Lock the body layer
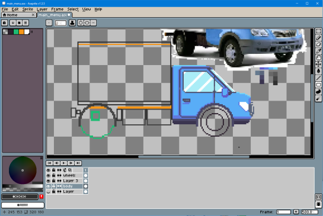The width and height of the screenshot is (323, 216). (x=54, y=186)
